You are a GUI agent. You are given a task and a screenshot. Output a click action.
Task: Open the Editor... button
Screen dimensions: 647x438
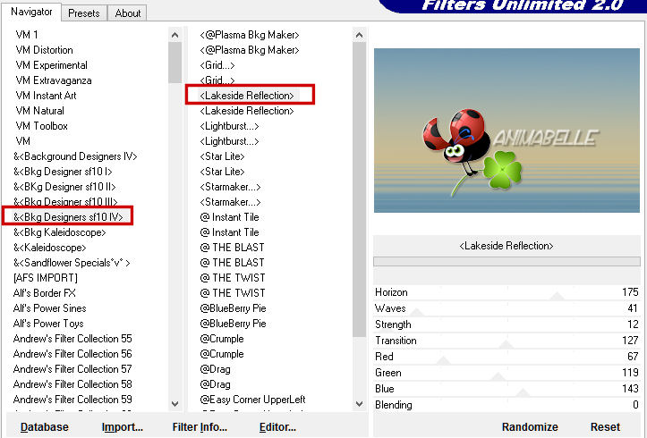click(277, 427)
